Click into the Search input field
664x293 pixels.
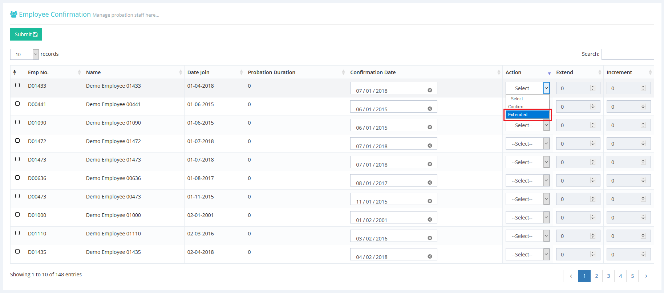627,54
